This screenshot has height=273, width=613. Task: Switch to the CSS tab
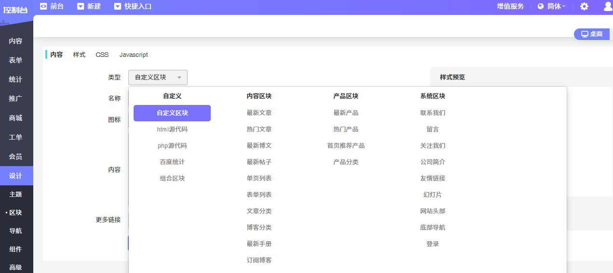pyautogui.click(x=102, y=55)
